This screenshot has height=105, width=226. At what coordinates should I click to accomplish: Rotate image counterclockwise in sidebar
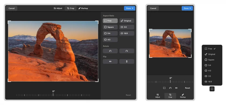pos(110,51)
